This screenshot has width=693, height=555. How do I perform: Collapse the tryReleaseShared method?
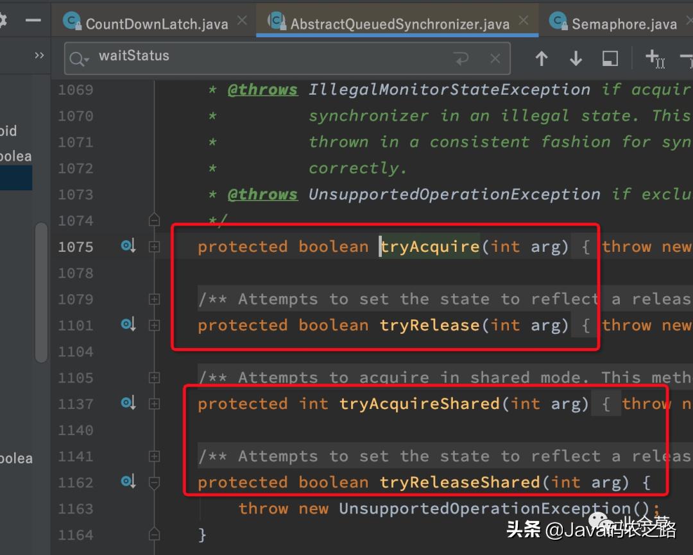click(x=154, y=483)
